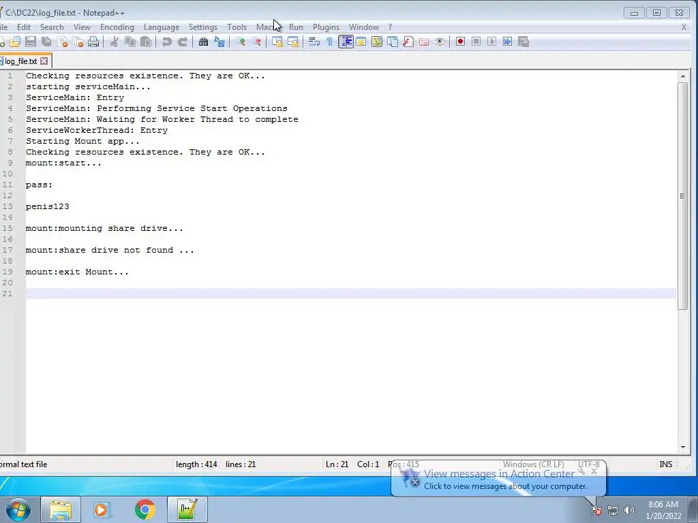Click the Open file toolbar icon

(x=15, y=42)
